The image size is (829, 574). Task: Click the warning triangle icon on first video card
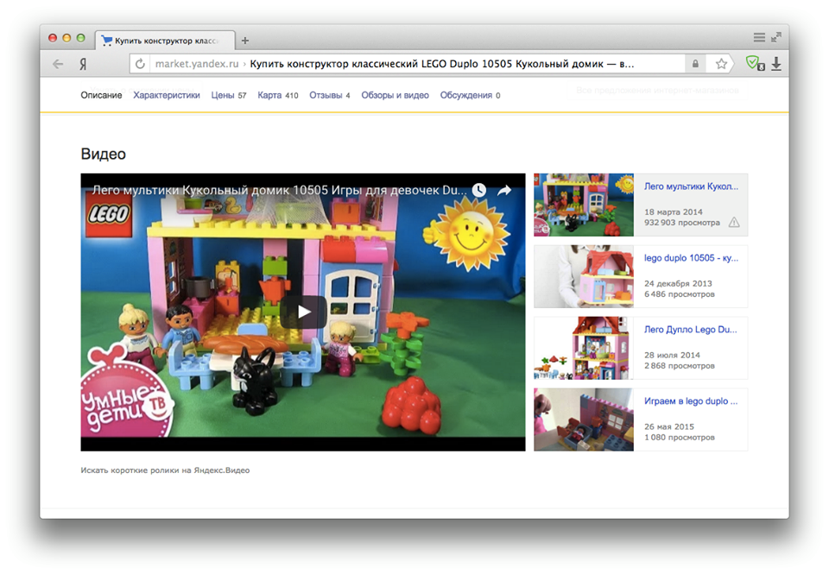coord(734,223)
